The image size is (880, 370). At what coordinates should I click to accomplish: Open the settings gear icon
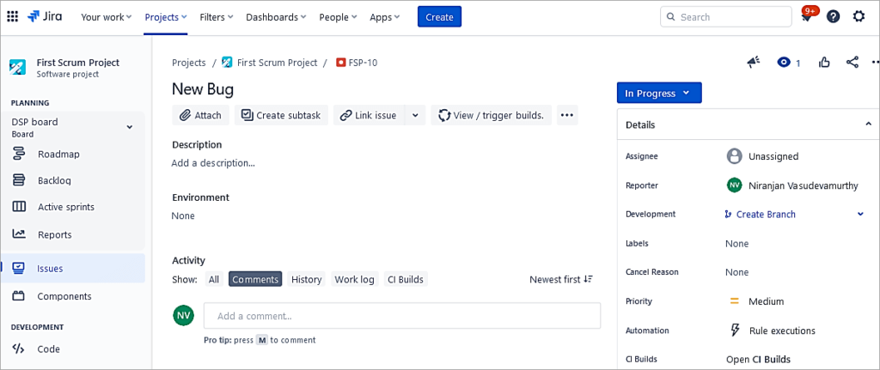859,16
